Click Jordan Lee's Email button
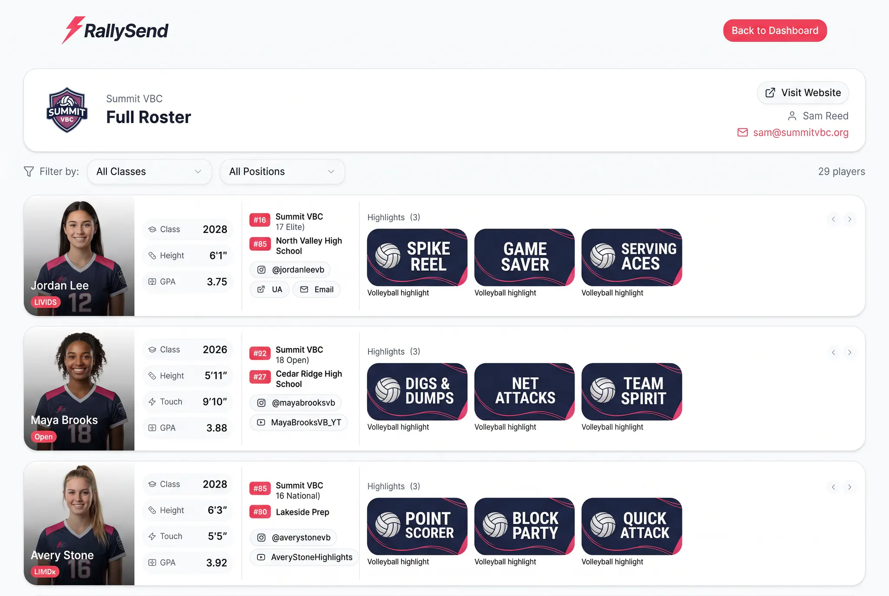 316,289
